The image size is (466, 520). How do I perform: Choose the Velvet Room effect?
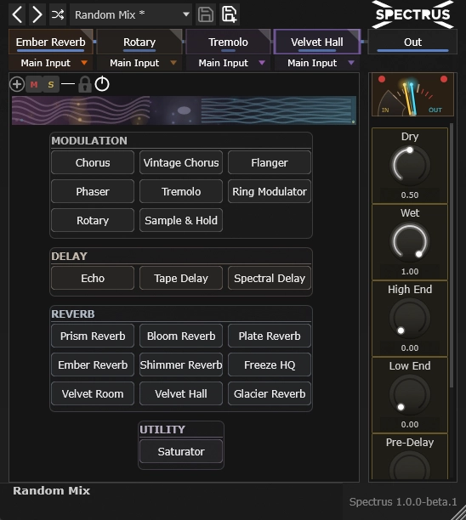93,393
